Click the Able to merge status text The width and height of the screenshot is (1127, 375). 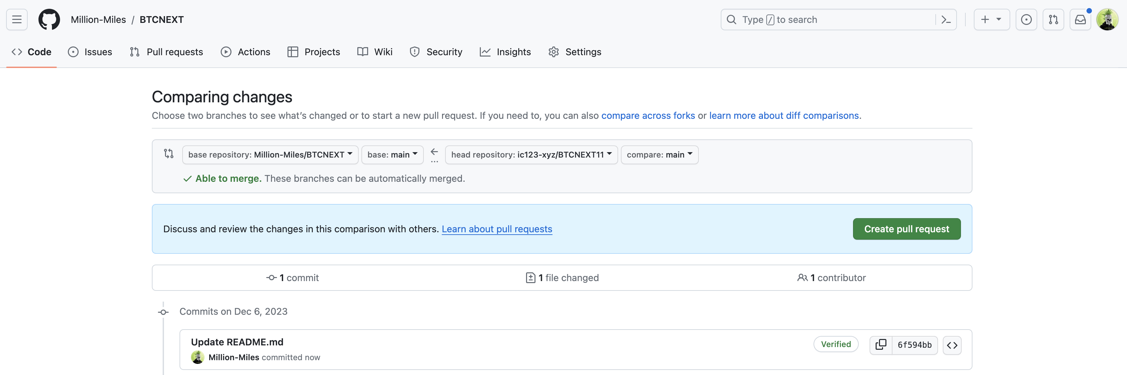click(228, 178)
